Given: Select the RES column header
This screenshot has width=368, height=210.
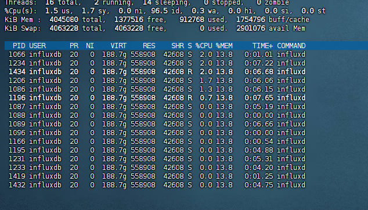Looking at the screenshot, I should (149, 45).
